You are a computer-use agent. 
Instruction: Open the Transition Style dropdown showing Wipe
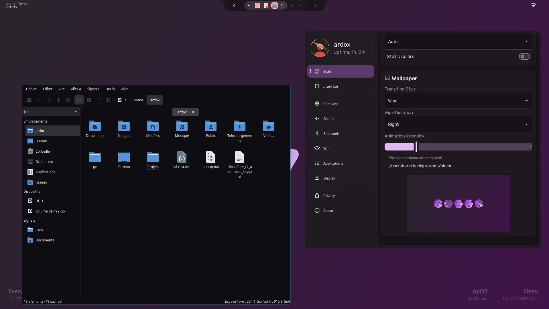[x=458, y=101]
